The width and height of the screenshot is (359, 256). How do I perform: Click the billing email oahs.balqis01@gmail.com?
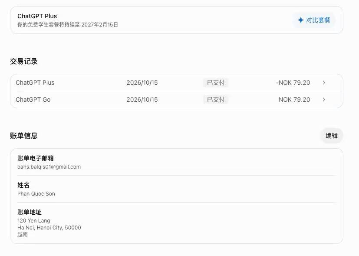click(x=49, y=167)
